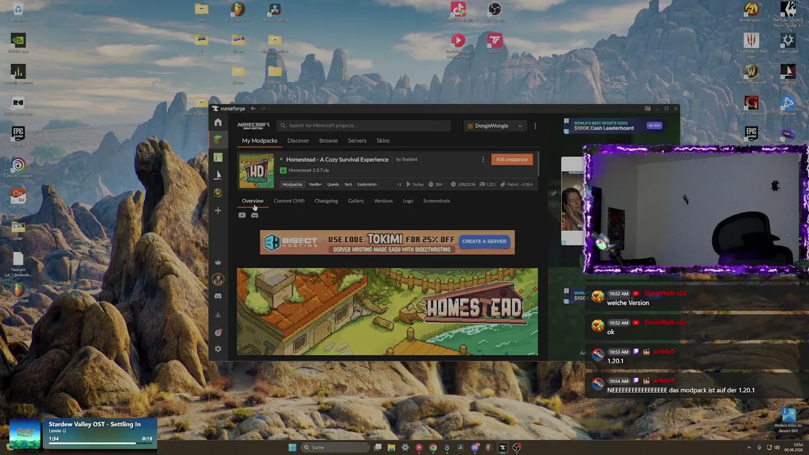Go to the Browse tab
Screen dimensions: 809x455
pos(329,141)
